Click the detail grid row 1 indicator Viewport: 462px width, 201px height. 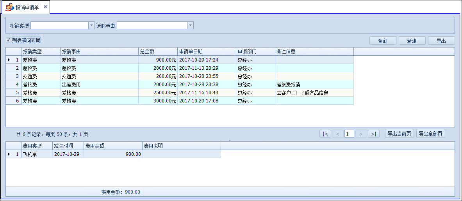coord(13,154)
